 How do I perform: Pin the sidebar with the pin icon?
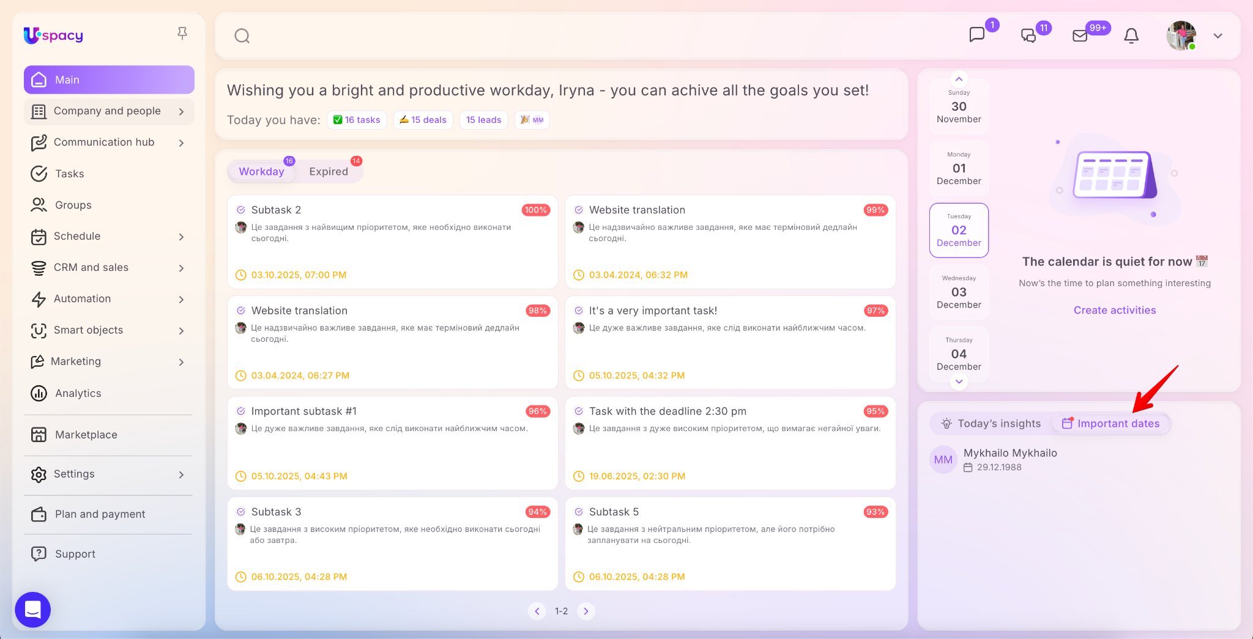point(182,34)
